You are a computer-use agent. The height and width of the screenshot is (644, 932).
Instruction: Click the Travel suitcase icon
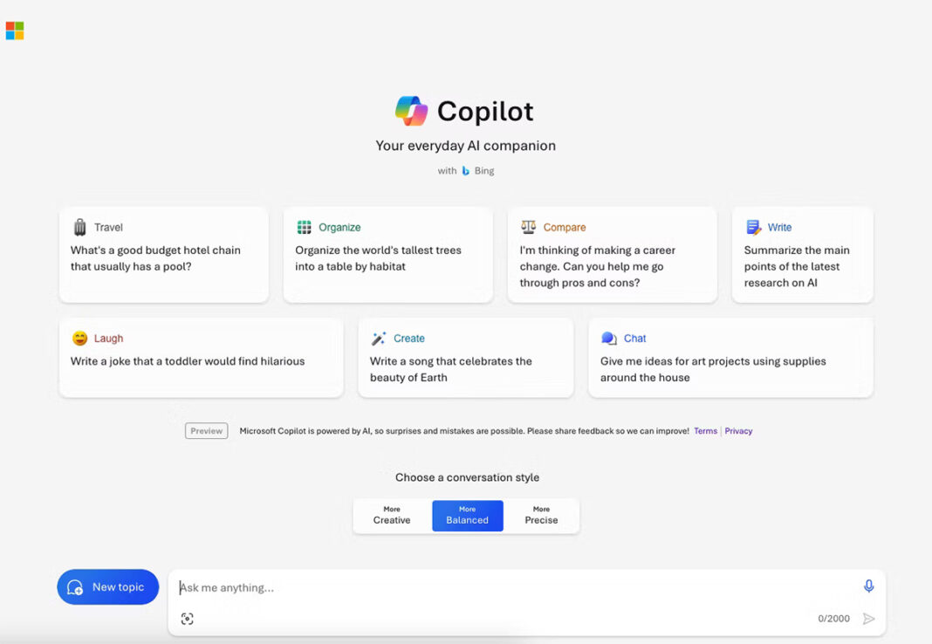[79, 227]
